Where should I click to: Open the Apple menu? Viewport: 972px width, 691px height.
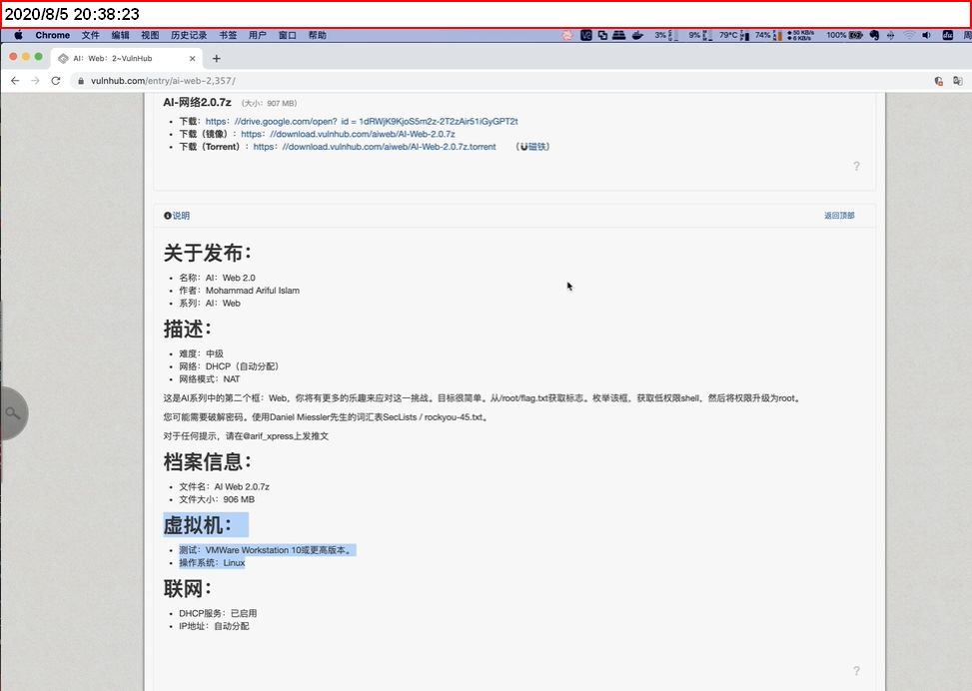(x=19, y=35)
